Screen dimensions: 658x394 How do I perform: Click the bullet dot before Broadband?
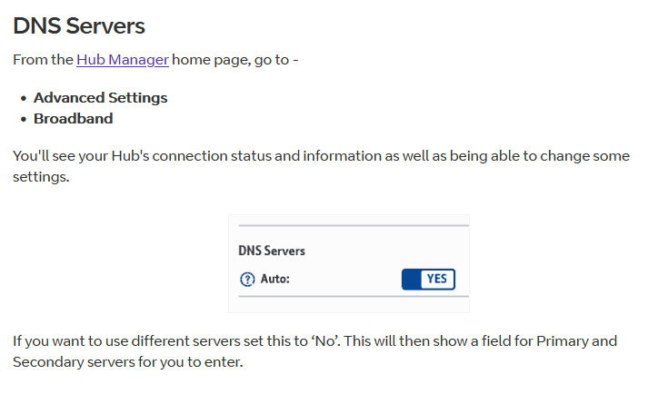pos(23,119)
